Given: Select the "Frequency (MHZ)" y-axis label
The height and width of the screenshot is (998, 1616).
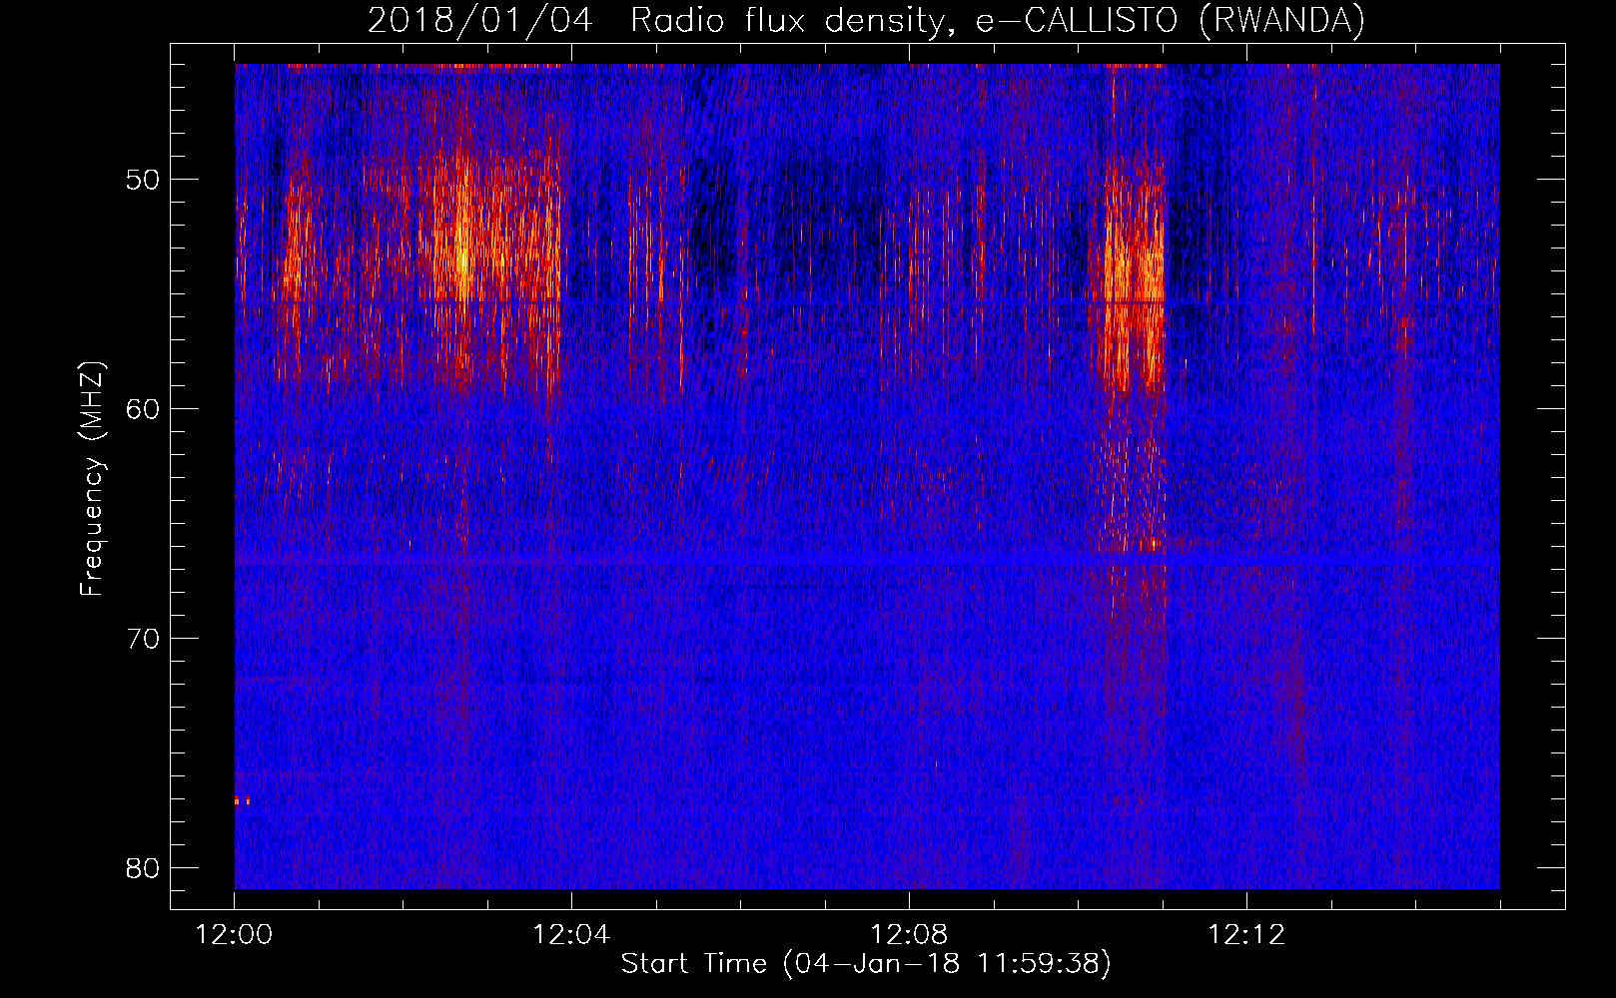Looking at the screenshot, I should pos(91,479).
